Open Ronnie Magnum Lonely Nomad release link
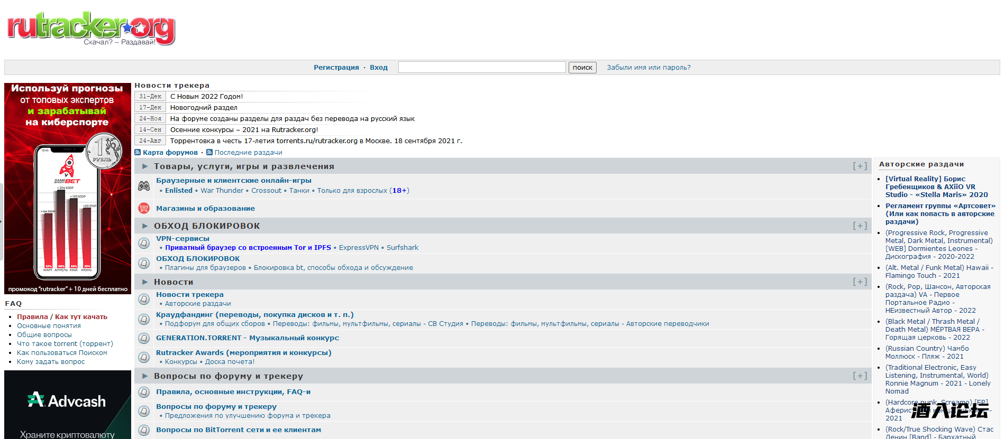The image size is (1005, 439). point(938,379)
